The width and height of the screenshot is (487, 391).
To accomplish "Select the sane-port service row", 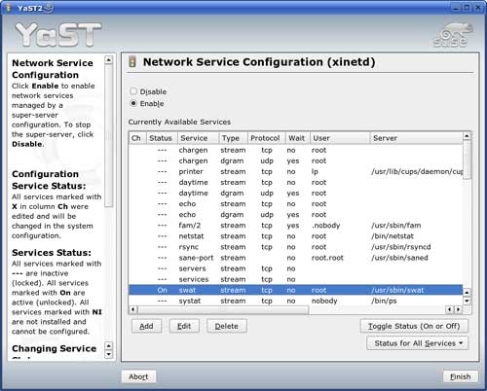I will [x=296, y=258].
